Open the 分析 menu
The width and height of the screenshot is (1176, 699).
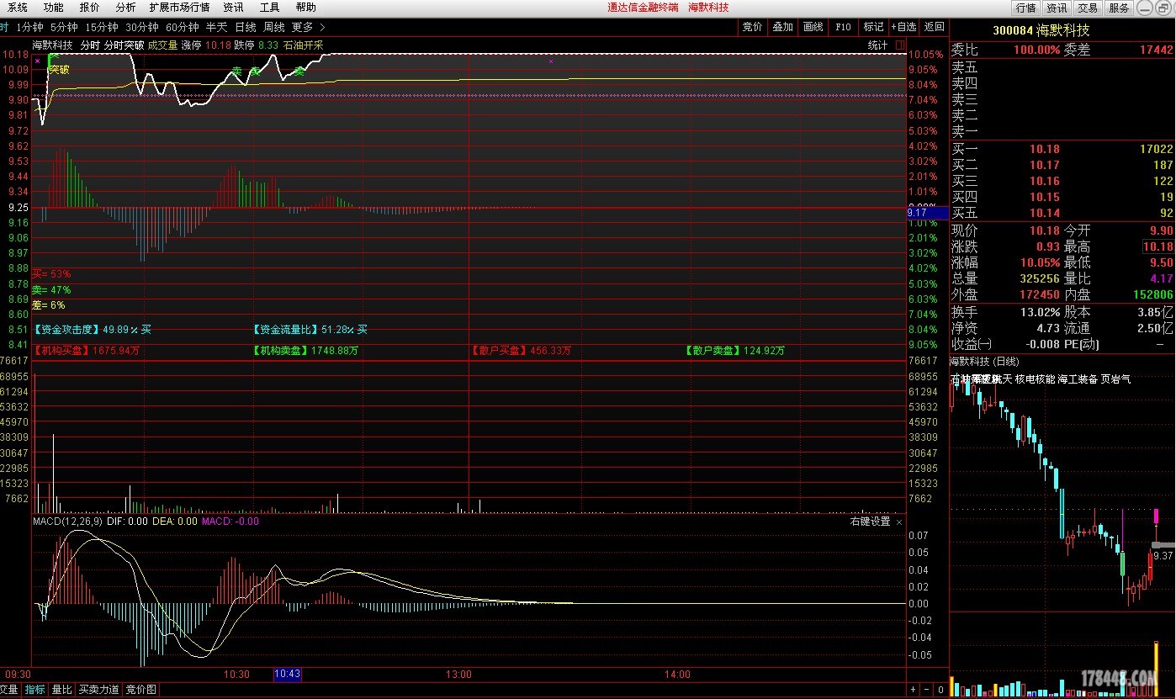pyautogui.click(x=125, y=8)
